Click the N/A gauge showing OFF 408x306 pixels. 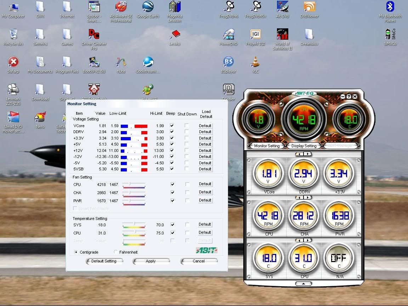tap(339, 259)
